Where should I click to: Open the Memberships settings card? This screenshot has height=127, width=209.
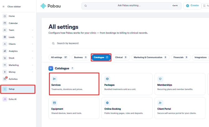(180, 84)
